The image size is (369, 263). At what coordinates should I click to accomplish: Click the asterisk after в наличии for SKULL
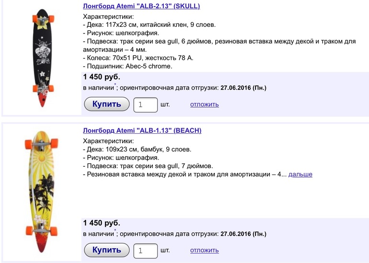[x=115, y=85]
